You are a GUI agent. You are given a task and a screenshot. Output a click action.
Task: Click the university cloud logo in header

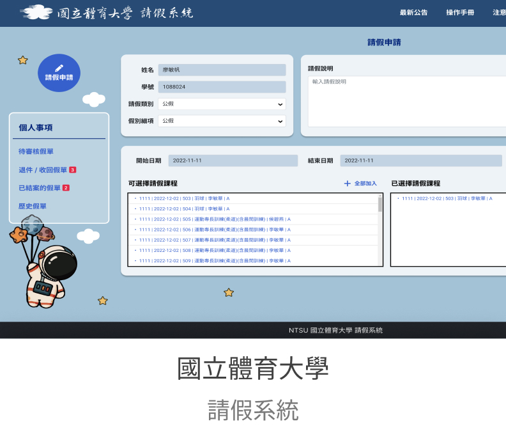pos(36,12)
